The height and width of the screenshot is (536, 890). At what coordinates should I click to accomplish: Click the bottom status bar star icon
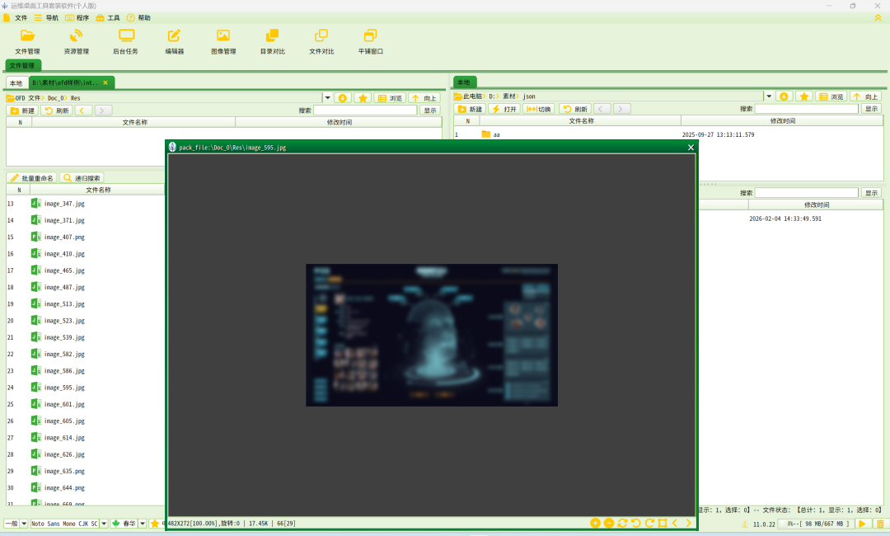154,523
